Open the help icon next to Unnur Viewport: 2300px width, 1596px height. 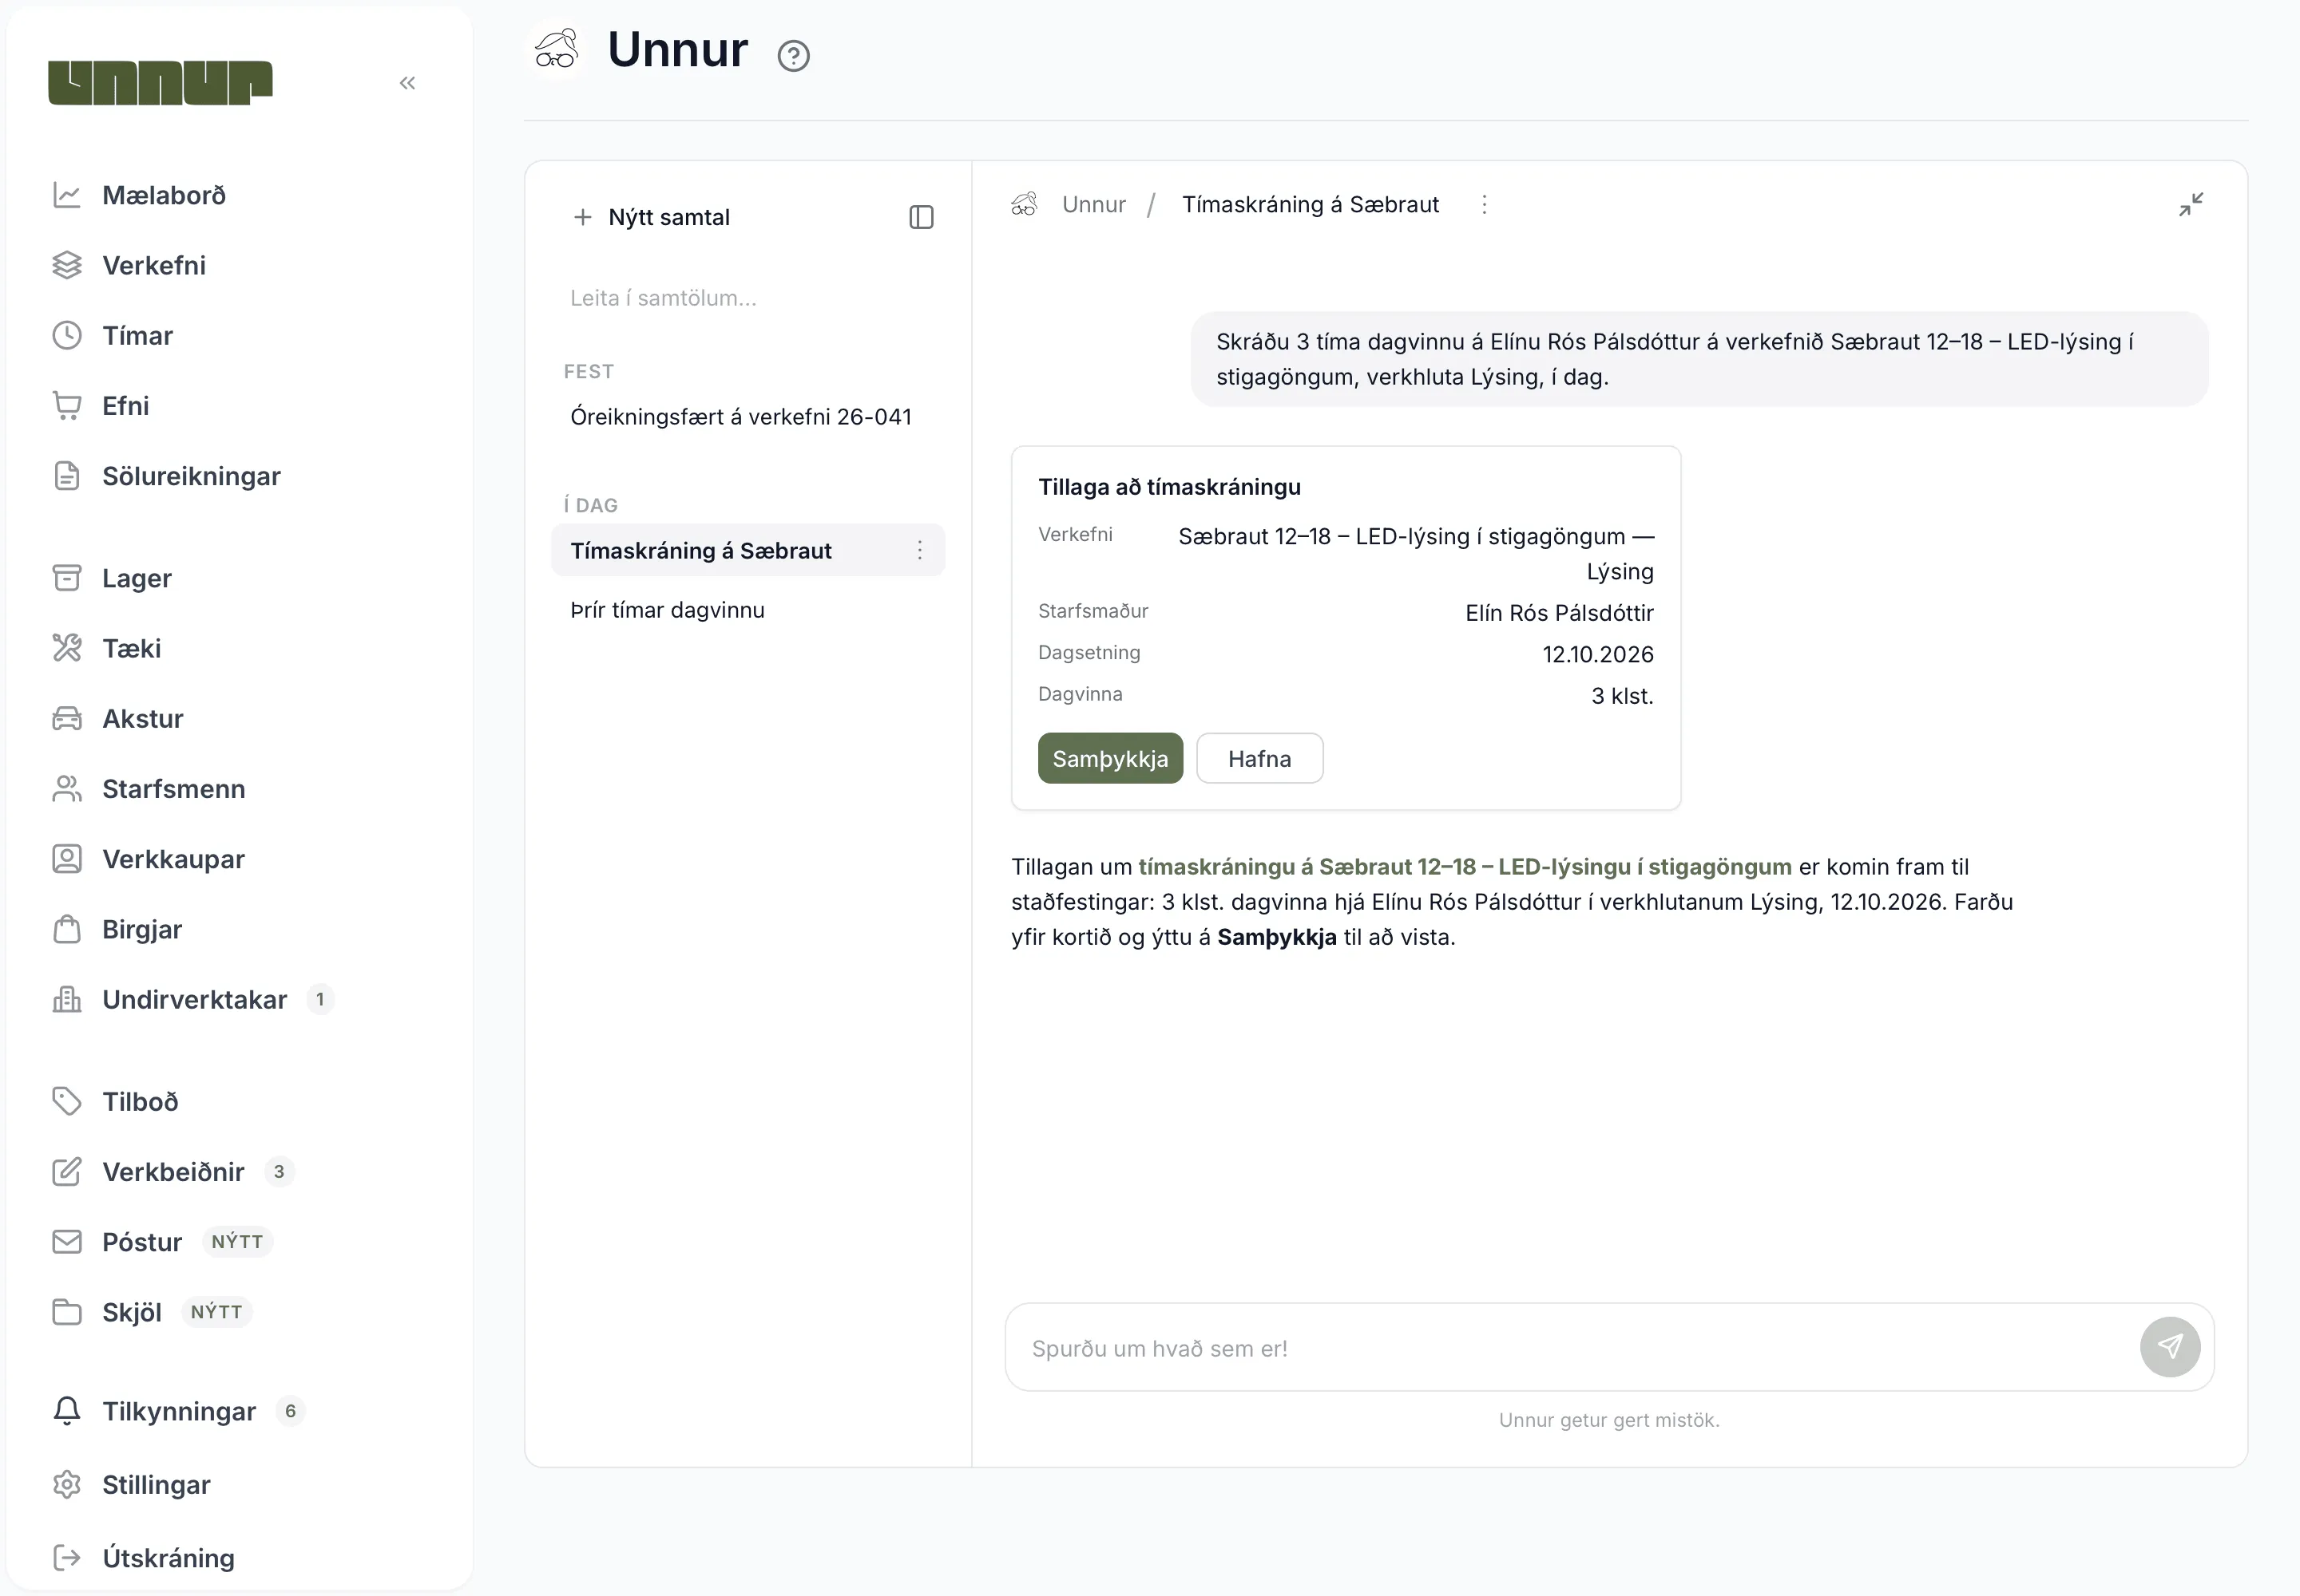pos(794,56)
